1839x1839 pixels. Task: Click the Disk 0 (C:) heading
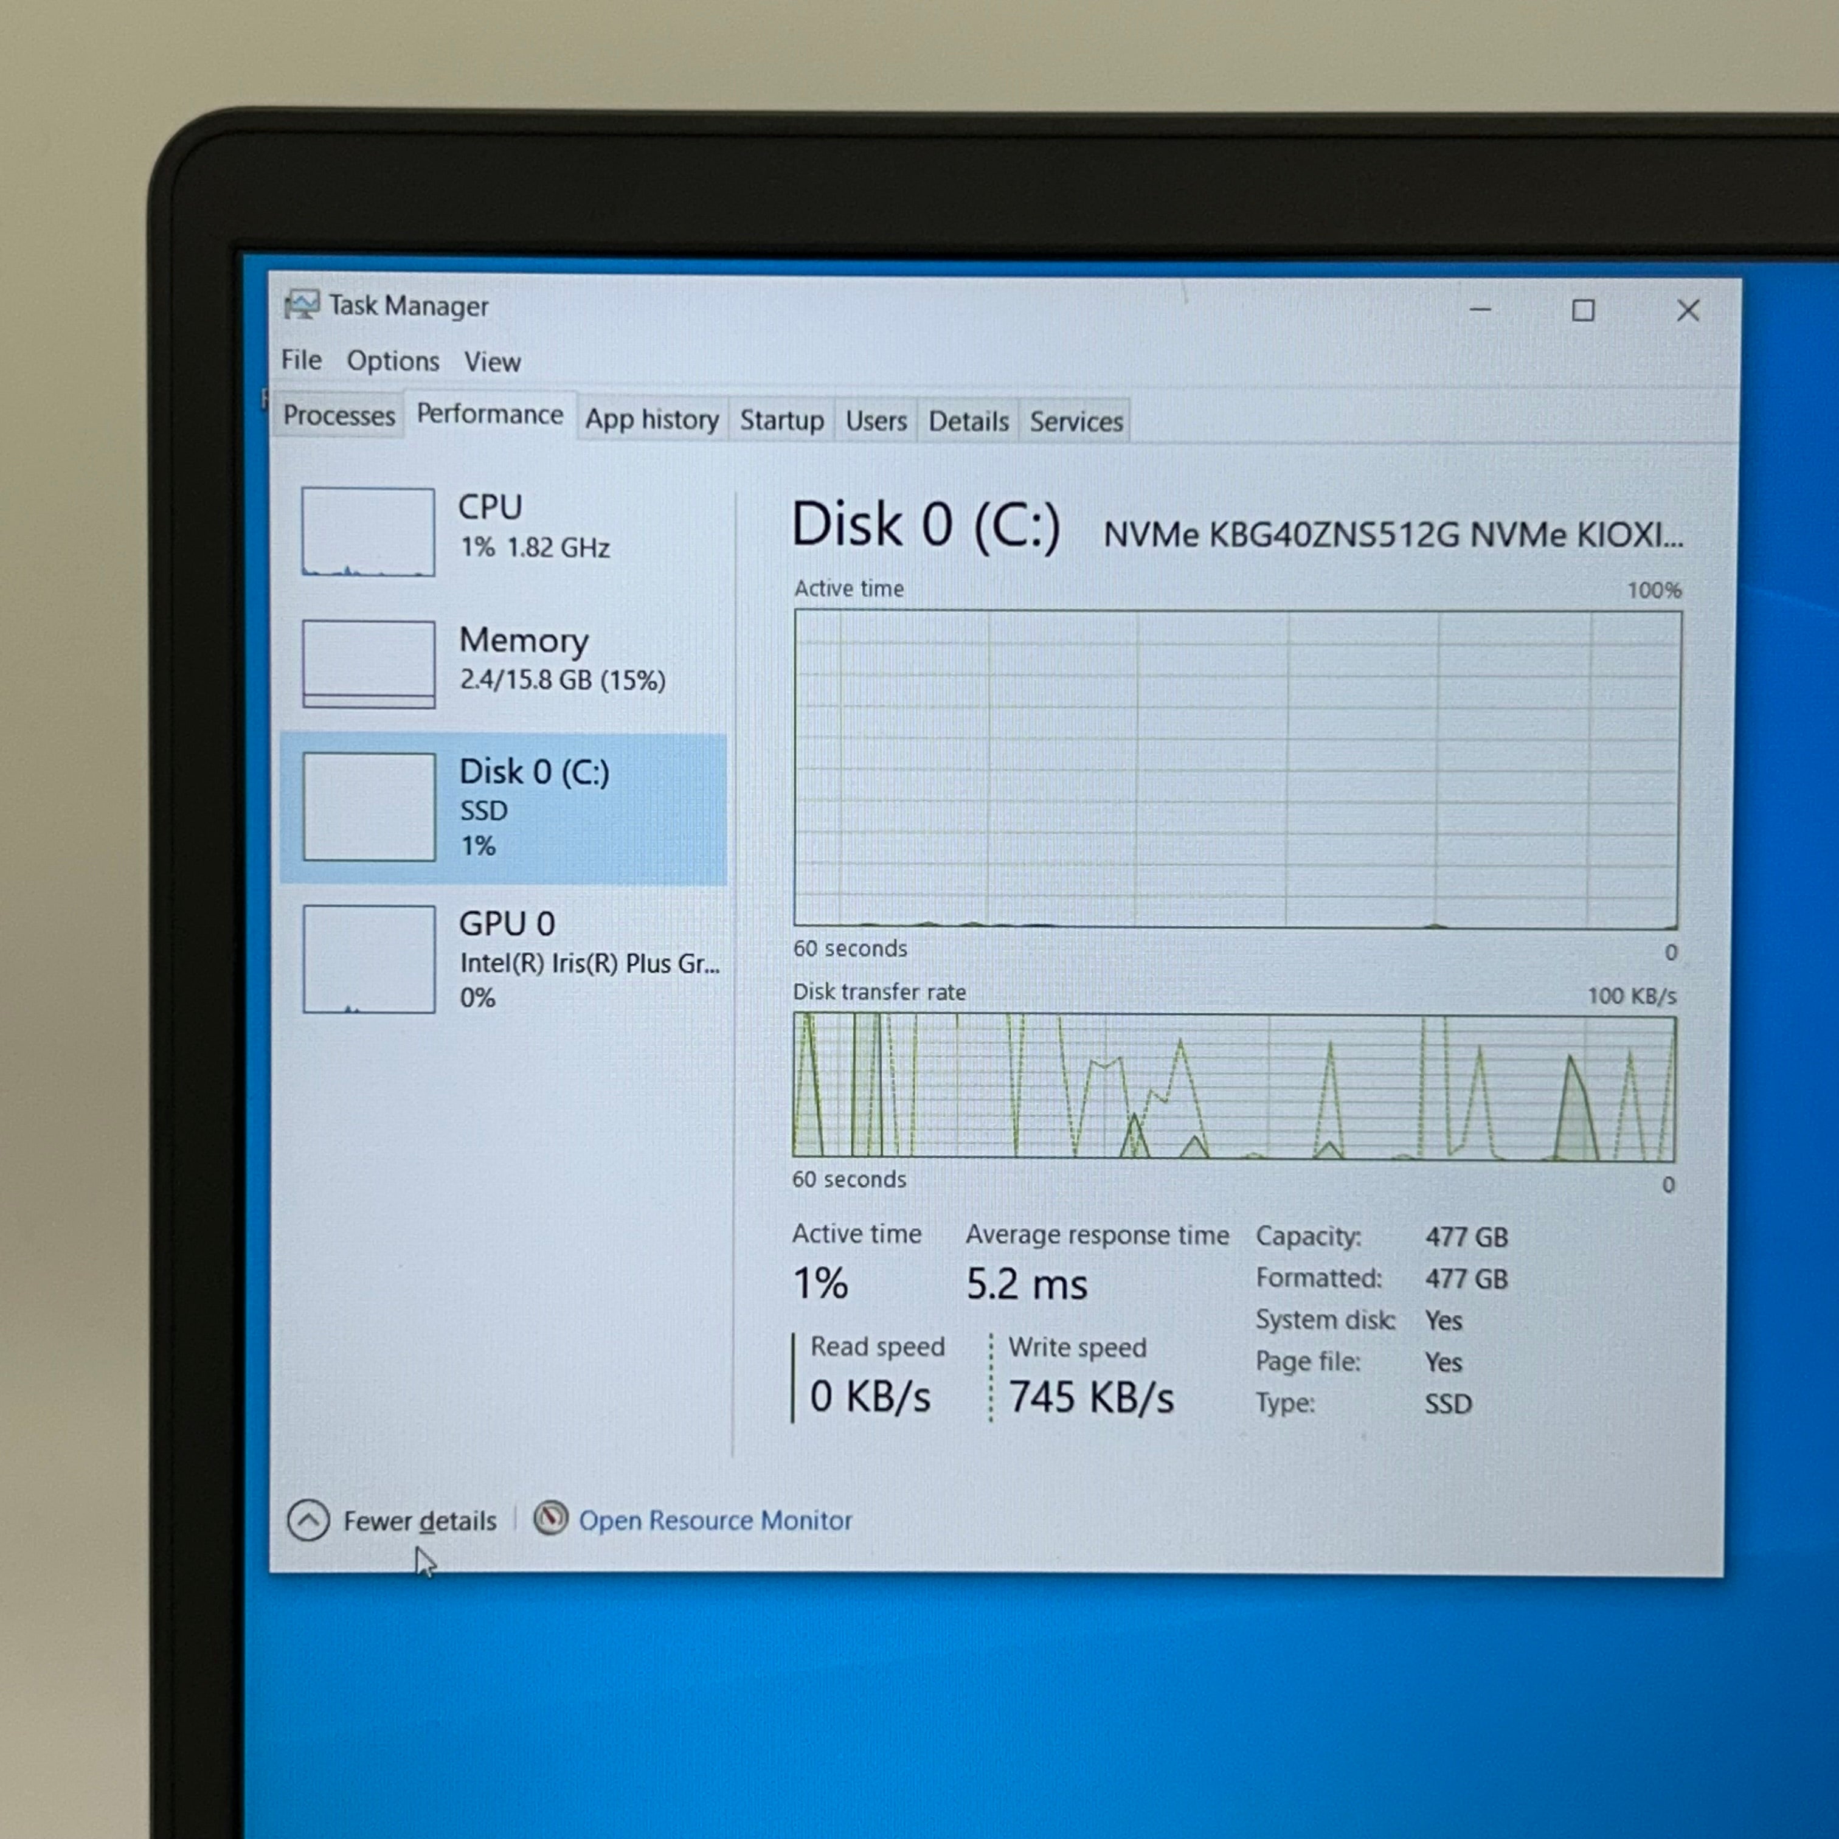[x=925, y=524]
